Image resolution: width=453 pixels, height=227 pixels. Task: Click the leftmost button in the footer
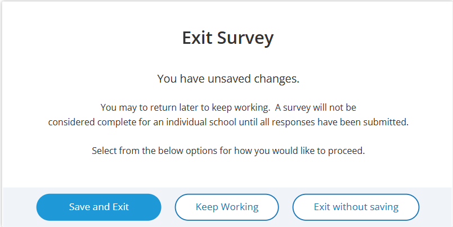tap(99, 207)
